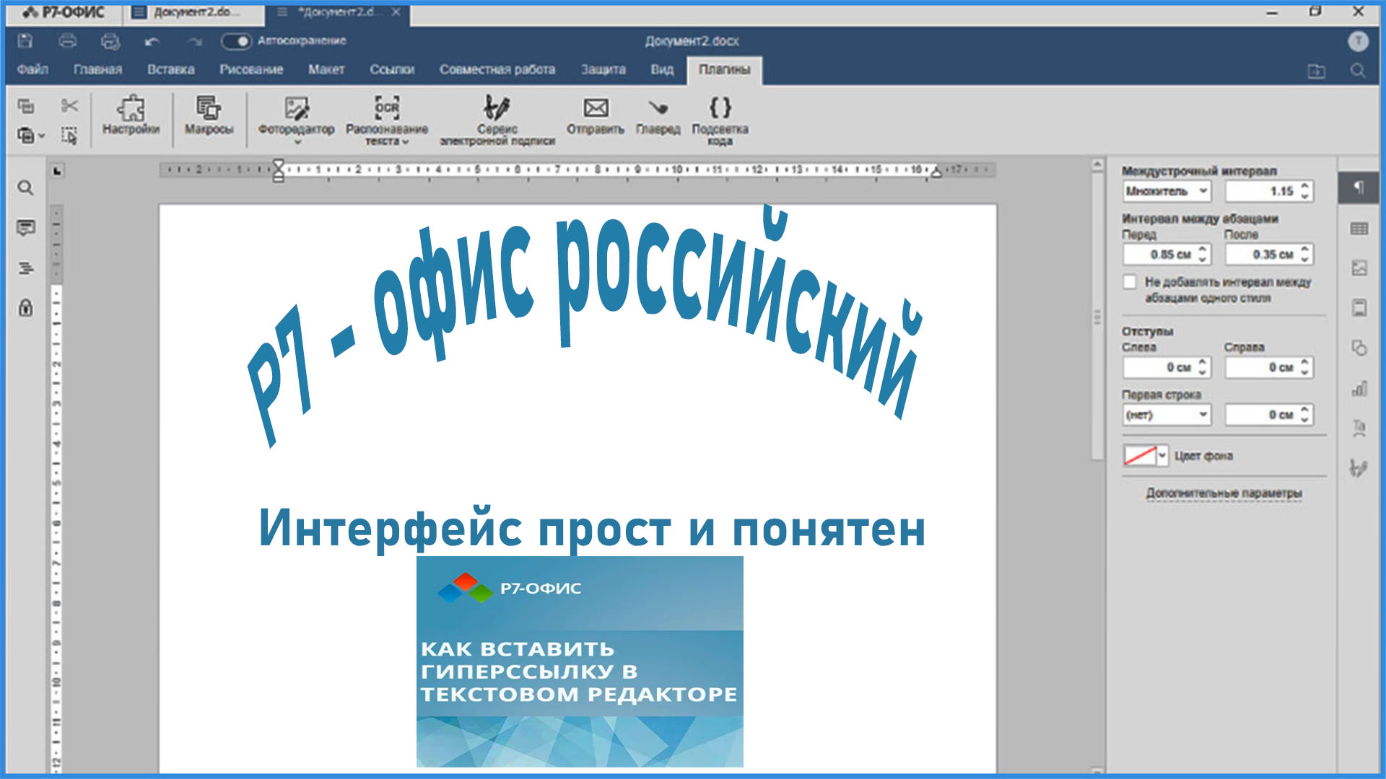Open paragraph settings panel icon
Viewport: 1386px width, 779px height.
click(1359, 188)
